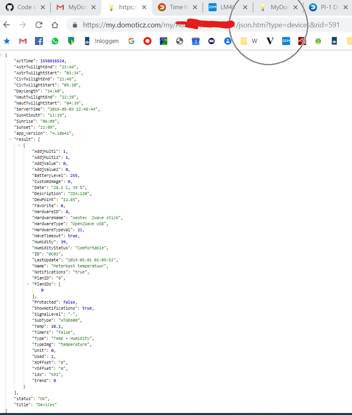View site security lock info
The width and height of the screenshot is (352, 415).
click(x=75, y=25)
